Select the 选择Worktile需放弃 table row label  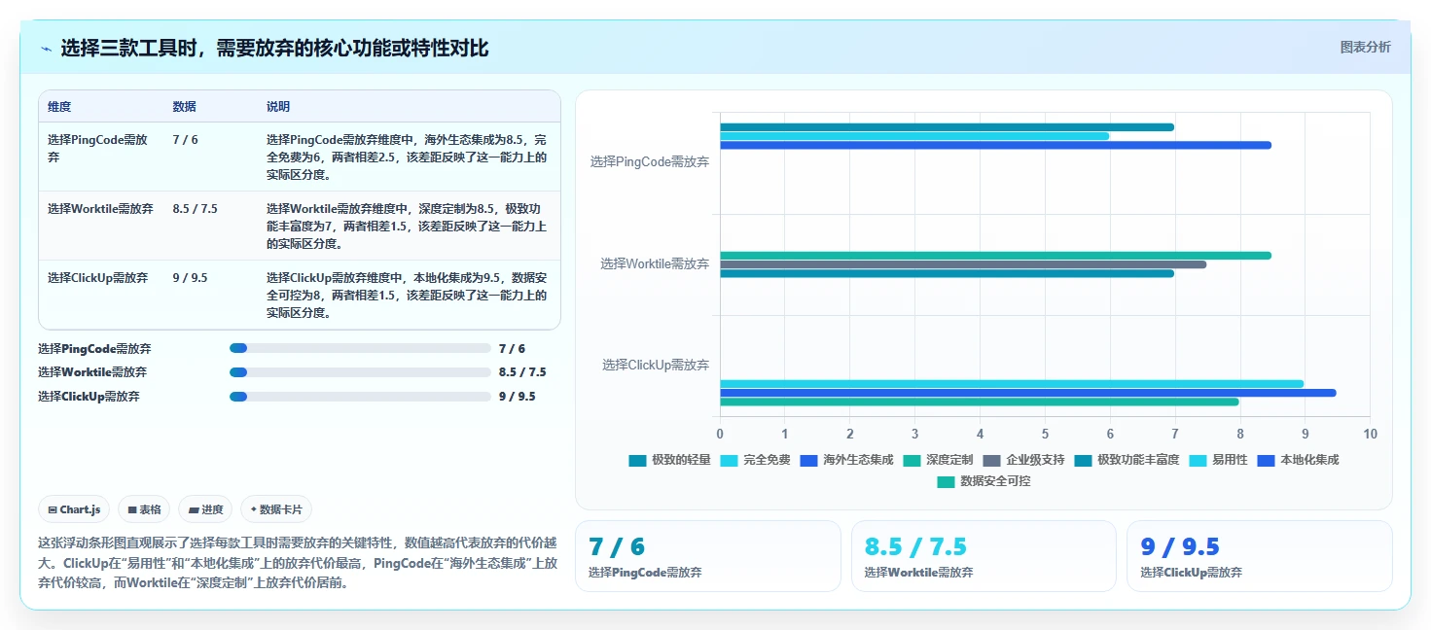point(100,209)
